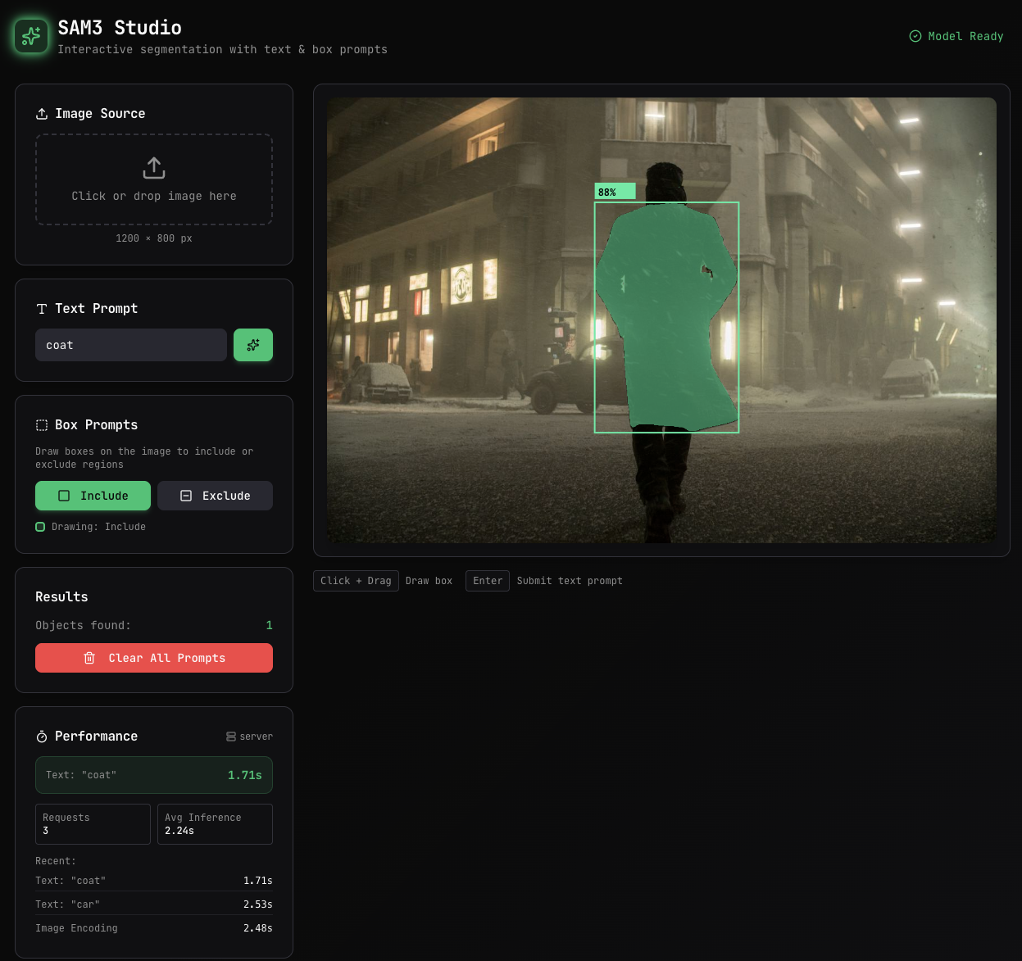Viewport: 1022px width, 961px height.
Task: Click the "Click or drop image here" area
Action: (154, 196)
